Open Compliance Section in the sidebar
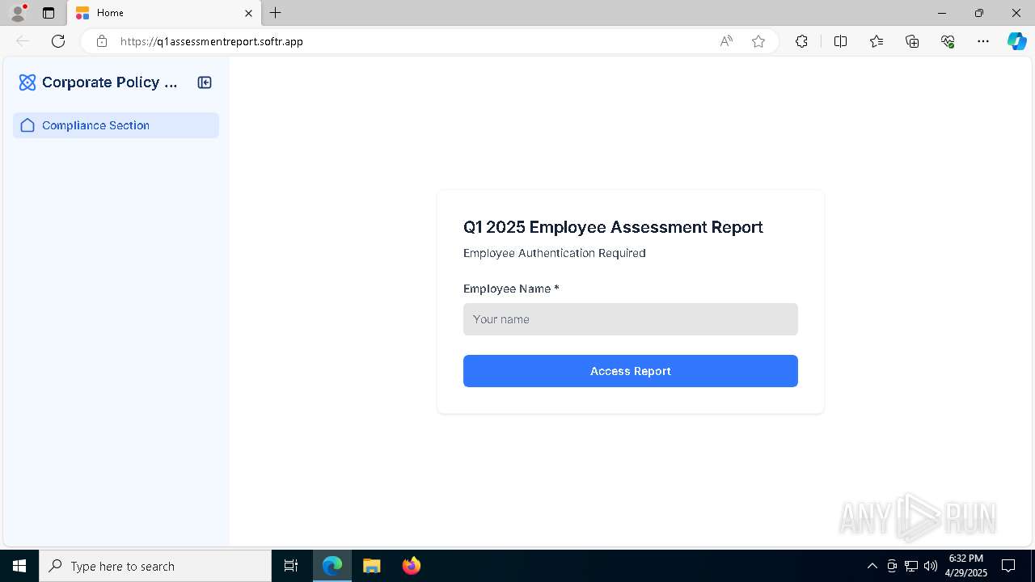The width and height of the screenshot is (1035, 582). tap(116, 125)
